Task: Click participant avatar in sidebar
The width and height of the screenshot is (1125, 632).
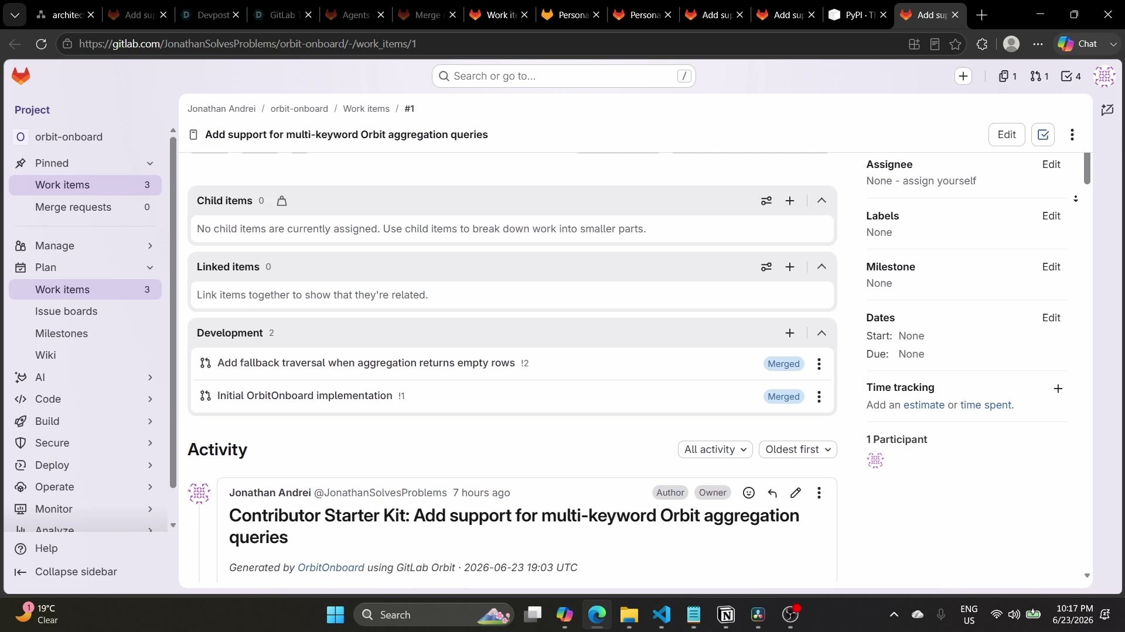Action: pyautogui.click(x=875, y=461)
